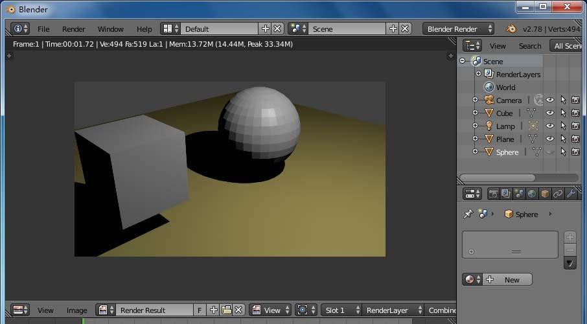This screenshot has height=324, width=587.
Task: Open the image editor Image menu
Action: (76, 310)
